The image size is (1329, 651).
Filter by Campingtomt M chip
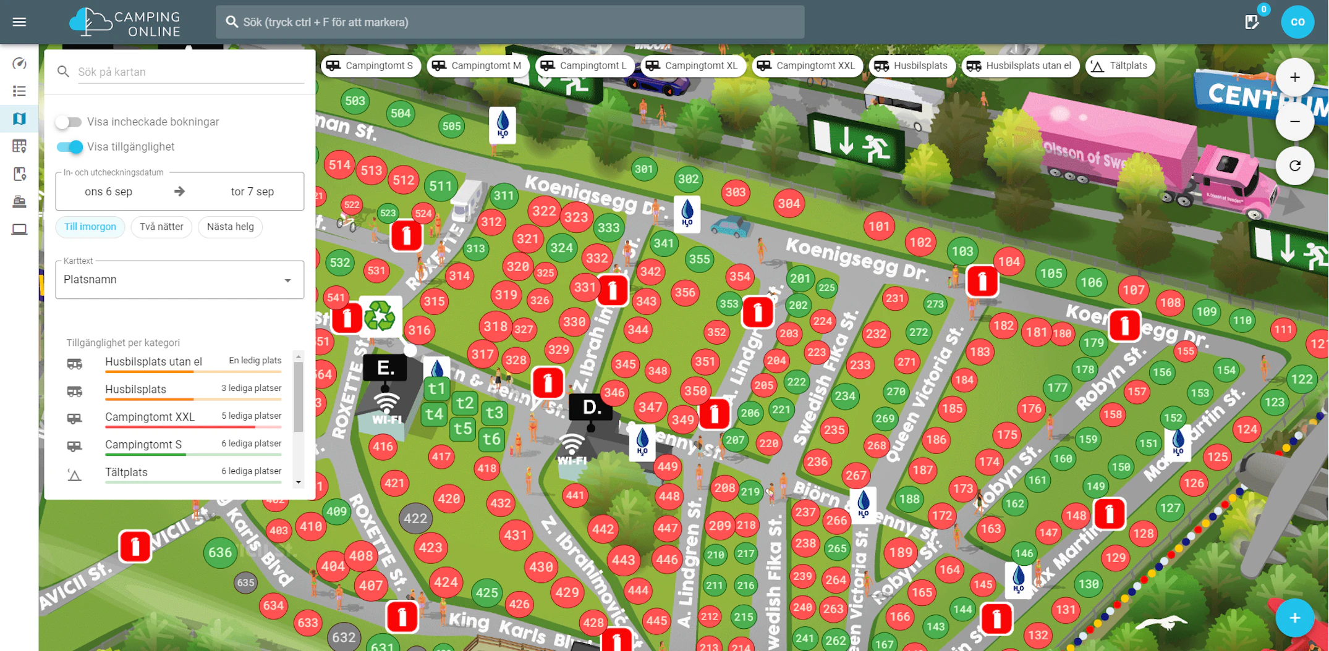point(477,65)
